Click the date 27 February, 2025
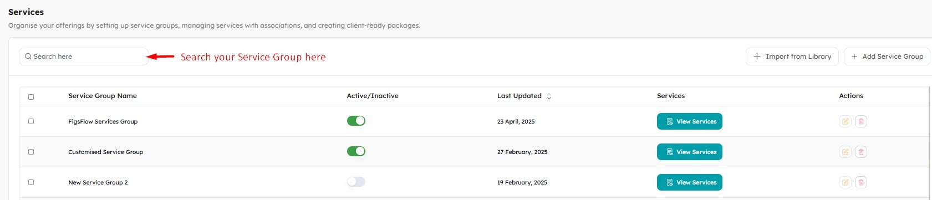The width and height of the screenshot is (932, 200). click(522, 152)
